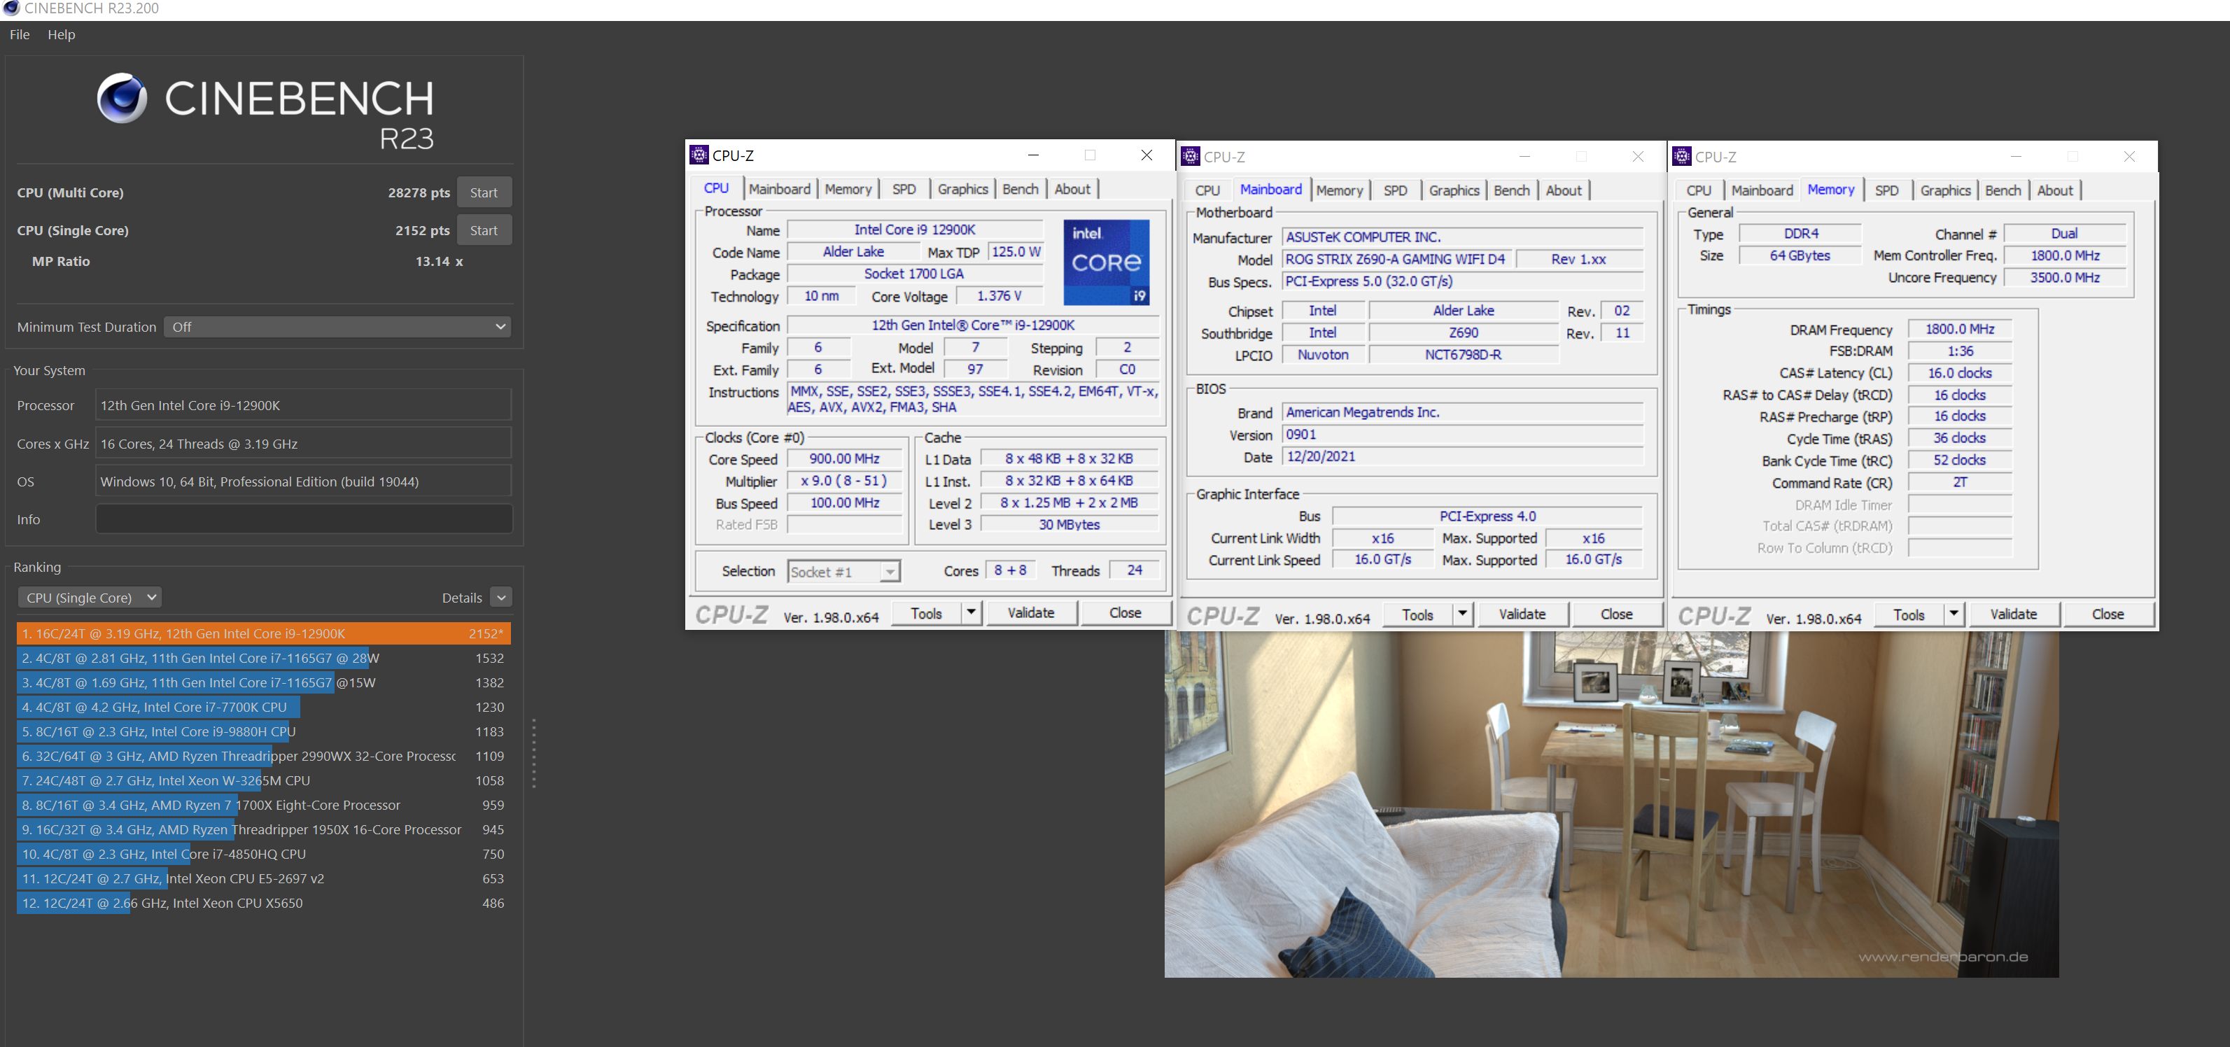Click the Cinebench R23 sphere logo
The height and width of the screenshot is (1047, 2230).
pos(121,98)
